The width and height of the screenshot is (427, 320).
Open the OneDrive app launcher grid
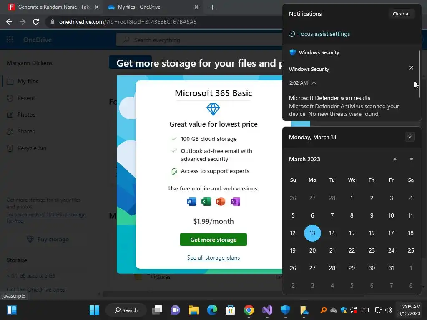[x=10, y=40]
